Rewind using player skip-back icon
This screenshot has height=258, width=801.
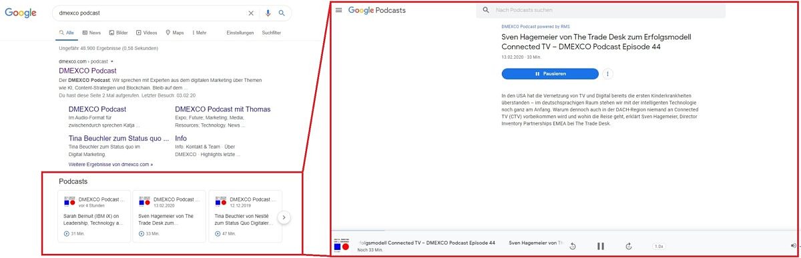(x=573, y=246)
